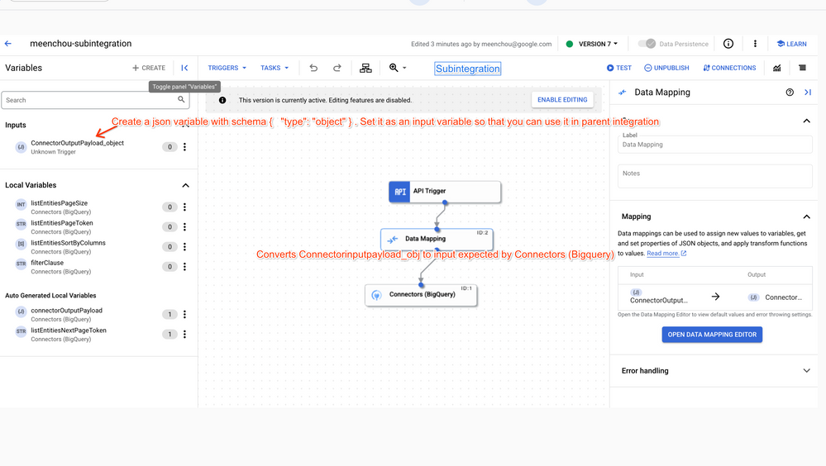Click usage count of connectorOutputPayload

pos(169,314)
